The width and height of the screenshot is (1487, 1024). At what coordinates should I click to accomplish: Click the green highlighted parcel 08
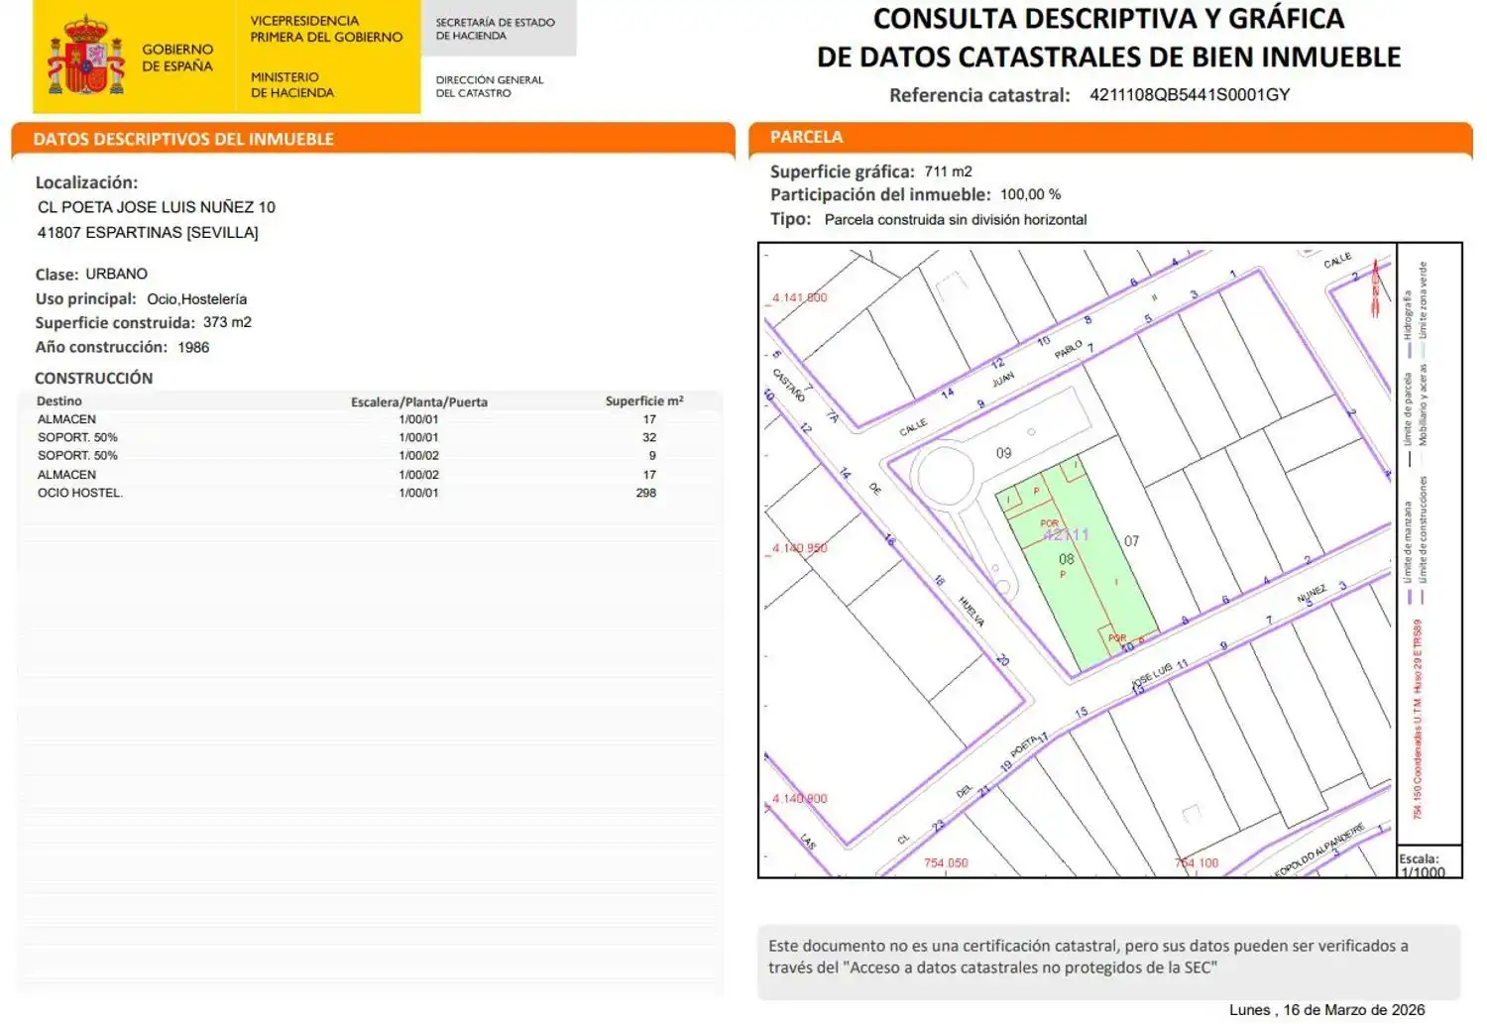pyautogui.click(x=1076, y=561)
